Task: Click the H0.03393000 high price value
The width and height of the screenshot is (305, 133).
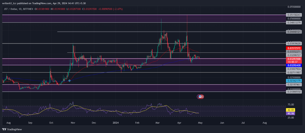Action: point(58,9)
